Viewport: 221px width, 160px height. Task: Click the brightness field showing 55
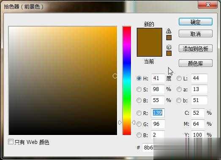click(x=158, y=100)
